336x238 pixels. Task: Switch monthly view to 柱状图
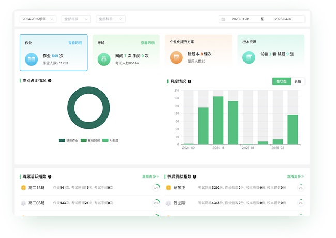281,81
